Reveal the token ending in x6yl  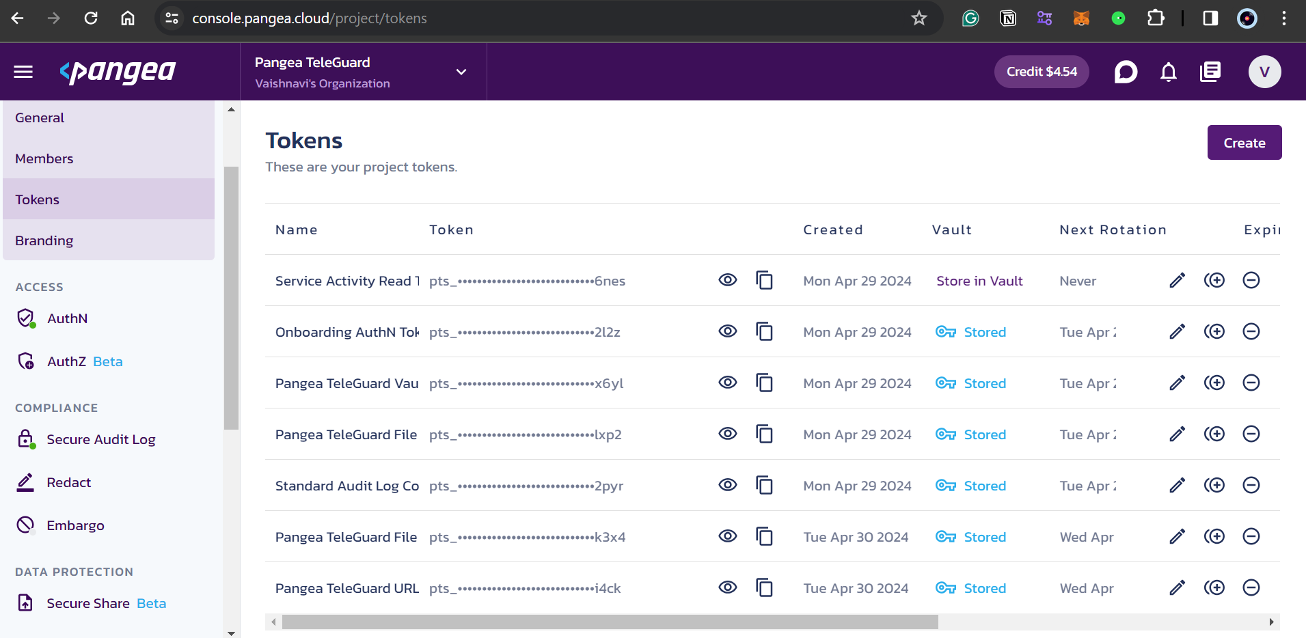point(728,383)
